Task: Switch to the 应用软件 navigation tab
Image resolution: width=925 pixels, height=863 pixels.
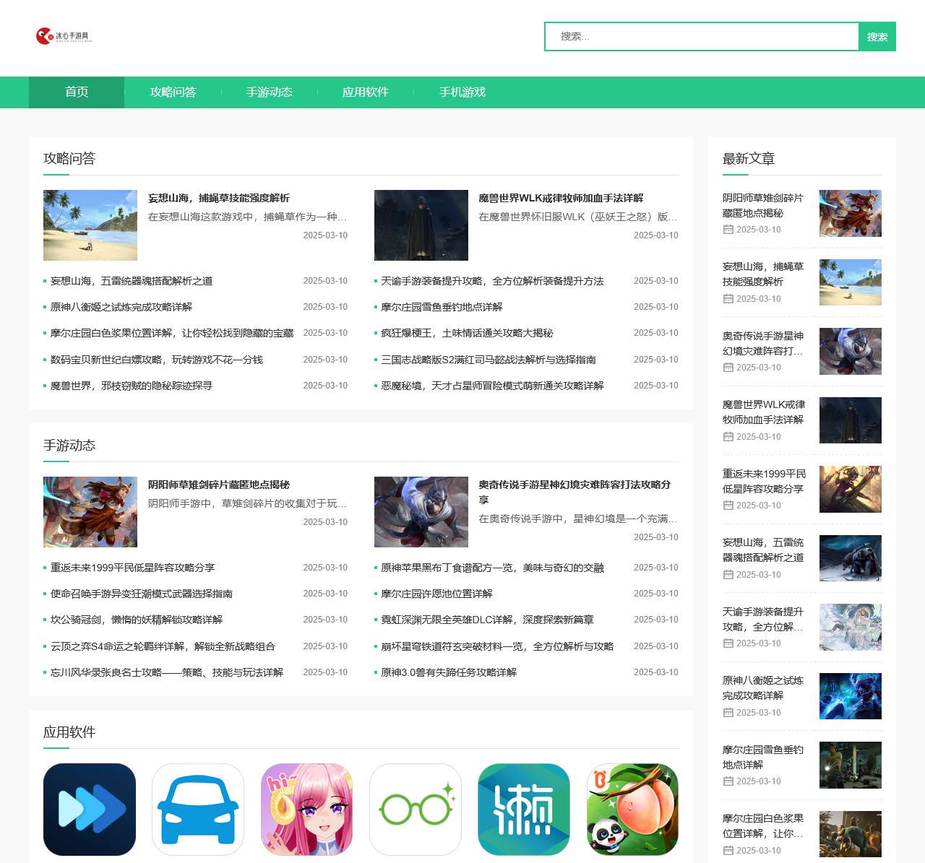Action: (x=366, y=92)
